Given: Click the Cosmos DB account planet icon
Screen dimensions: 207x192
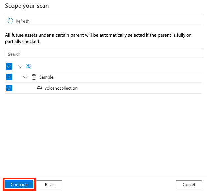Looking at the screenshot, I should [29, 66].
